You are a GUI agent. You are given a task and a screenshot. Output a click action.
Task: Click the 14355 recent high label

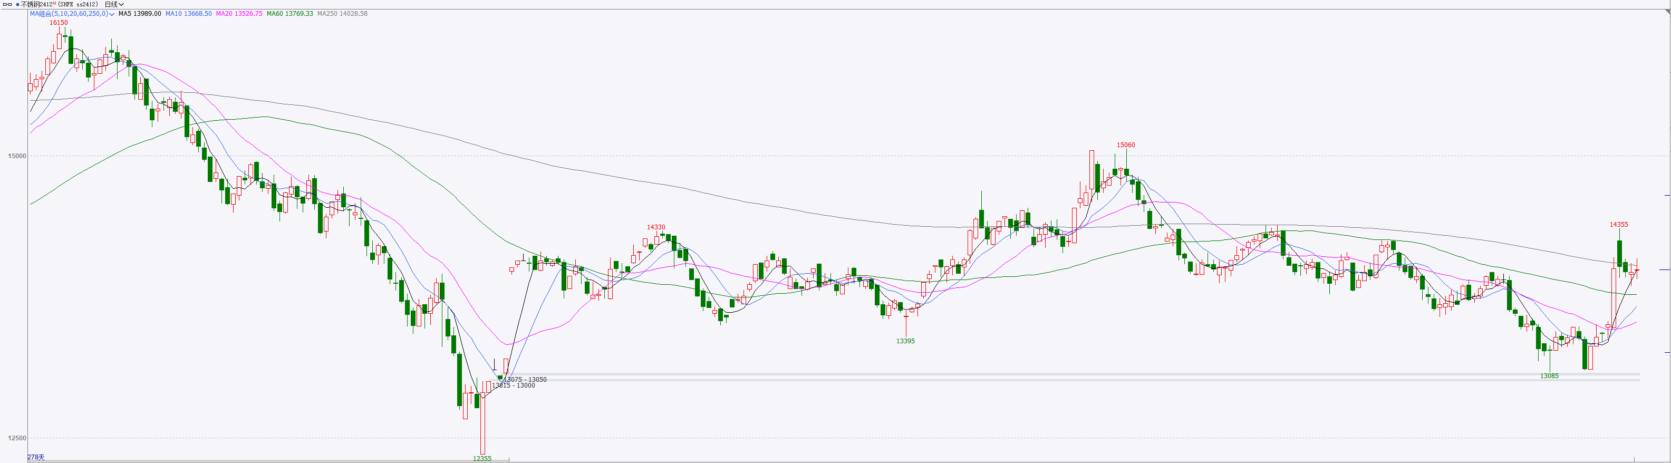[1618, 225]
